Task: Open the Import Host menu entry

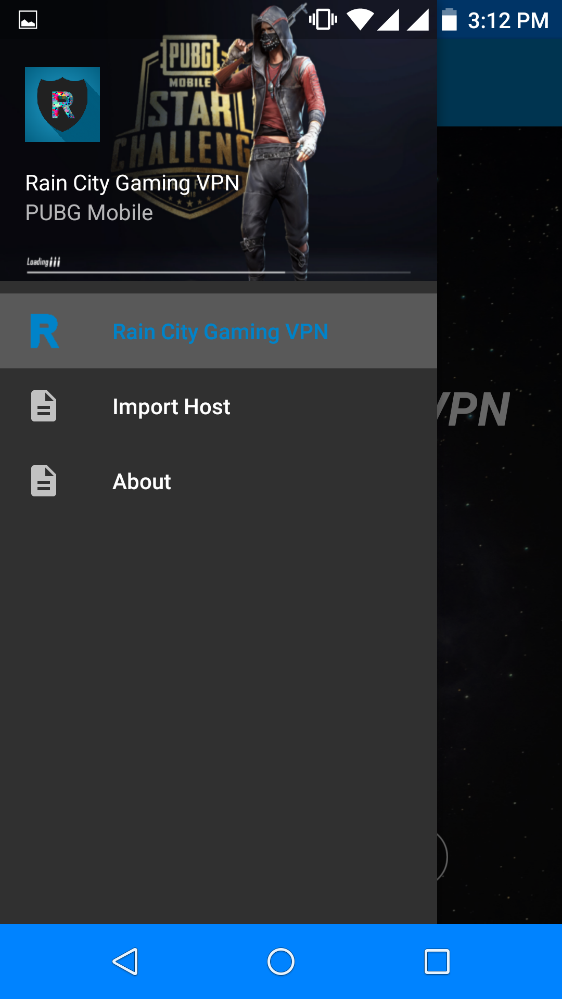Action: coord(171,407)
